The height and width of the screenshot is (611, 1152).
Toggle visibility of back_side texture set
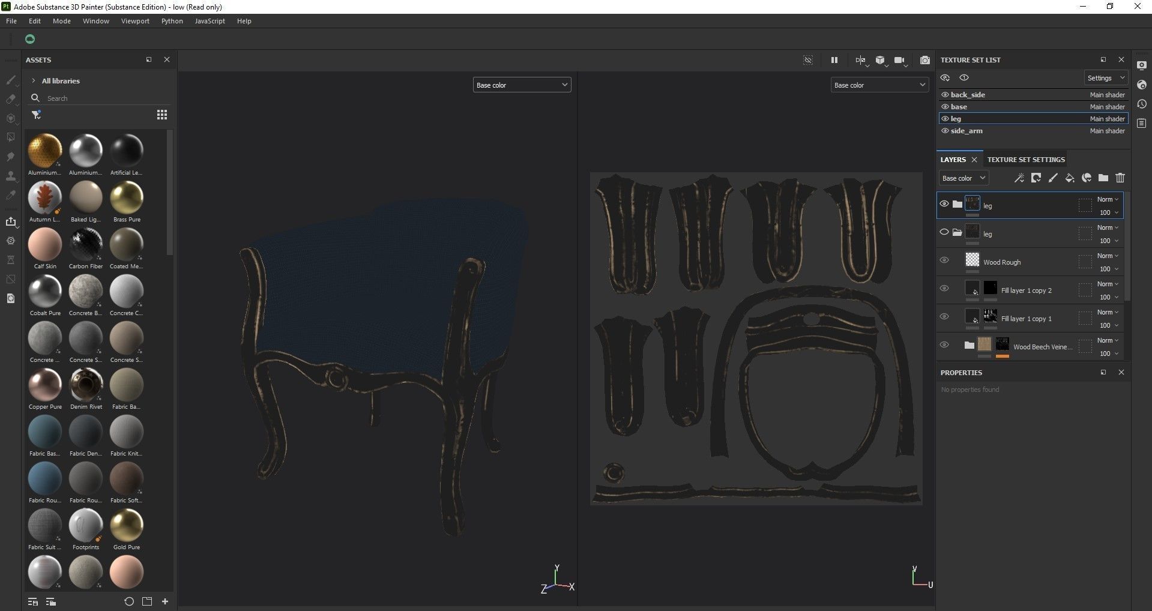click(x=945, y=95)
